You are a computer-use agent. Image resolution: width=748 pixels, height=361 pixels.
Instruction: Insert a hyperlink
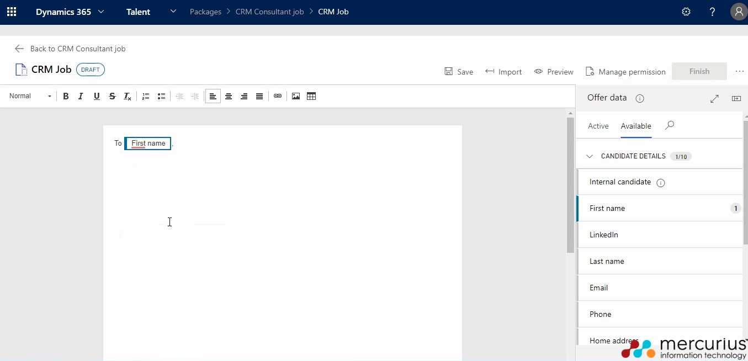pos(278,96)
